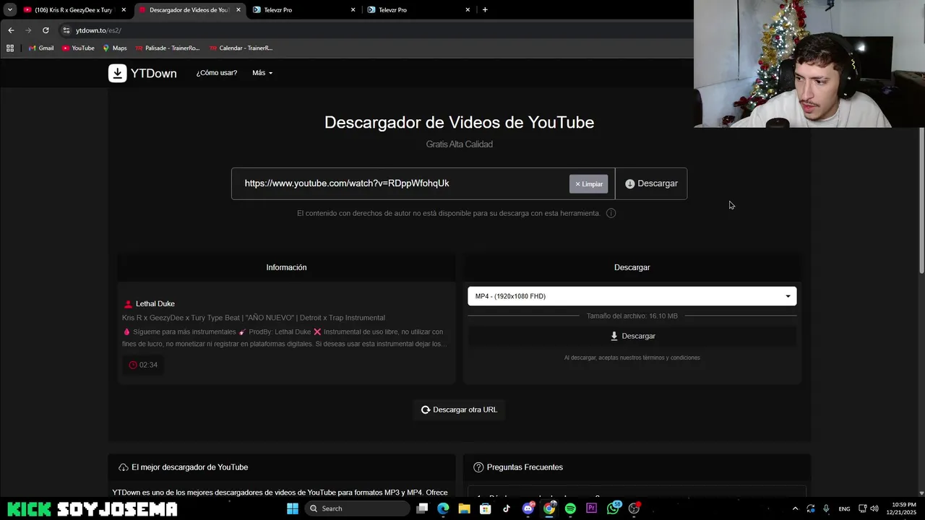
Task: Select the Descargador de Videos tab
Action: pyautogui.click(x=189, y=10)
